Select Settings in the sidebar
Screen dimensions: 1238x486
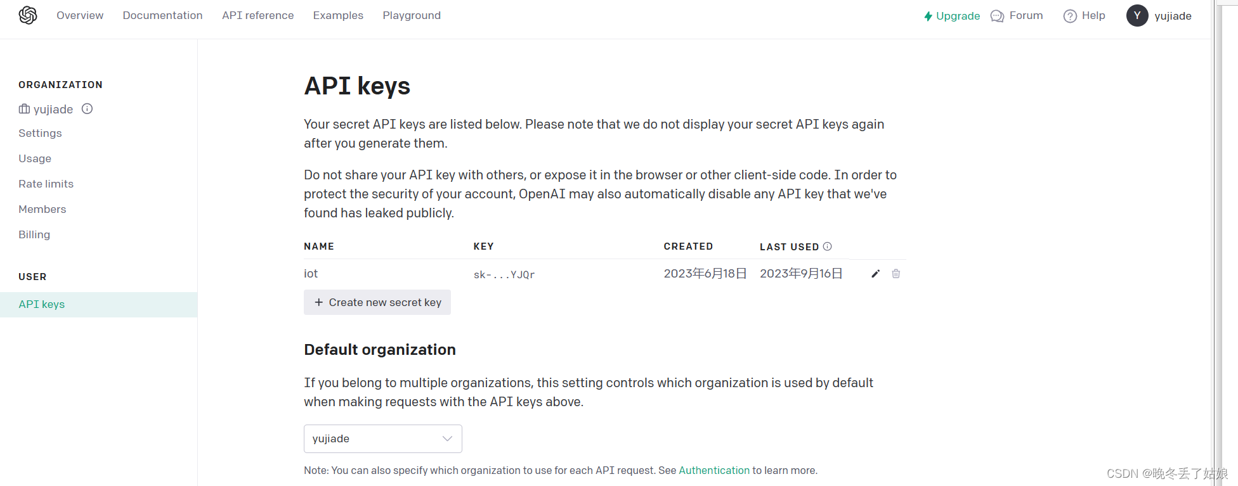click(40, 133)
